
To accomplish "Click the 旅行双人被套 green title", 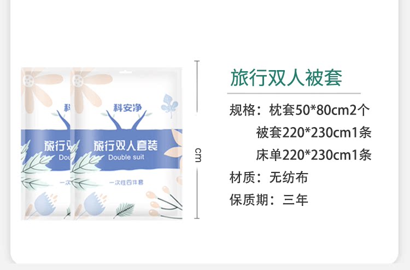I will pyautogui.click(x=286, y=78).
